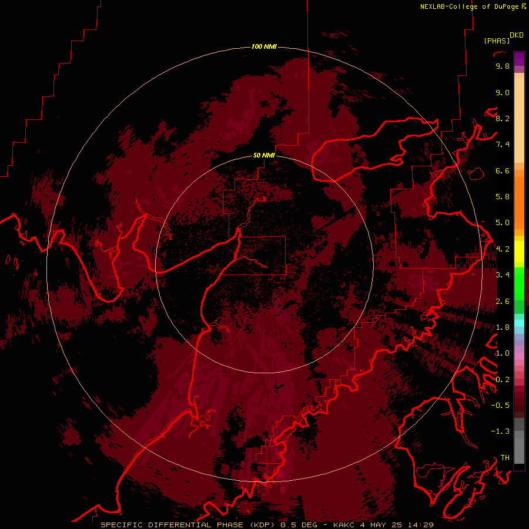
Task: Click the 1.0 value on the color scale
Action: [503, 353]
